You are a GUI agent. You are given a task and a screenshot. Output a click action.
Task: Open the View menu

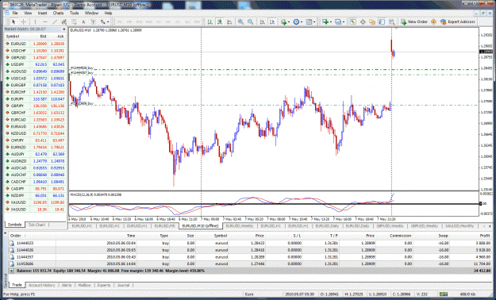pos(28,13)
